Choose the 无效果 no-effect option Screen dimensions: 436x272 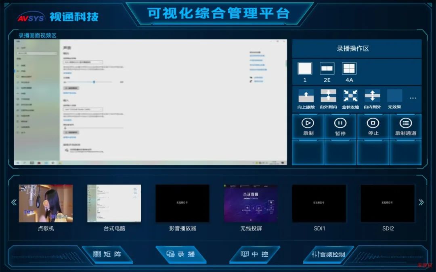[x=394, y=96]
